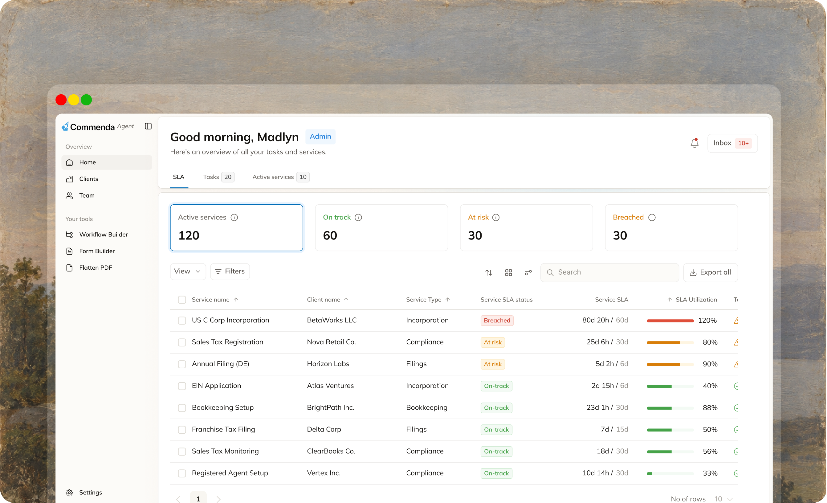827x503 pixels.
Task: Go to next page chevron
Action: pyautogui.click(x=218, y=499)
